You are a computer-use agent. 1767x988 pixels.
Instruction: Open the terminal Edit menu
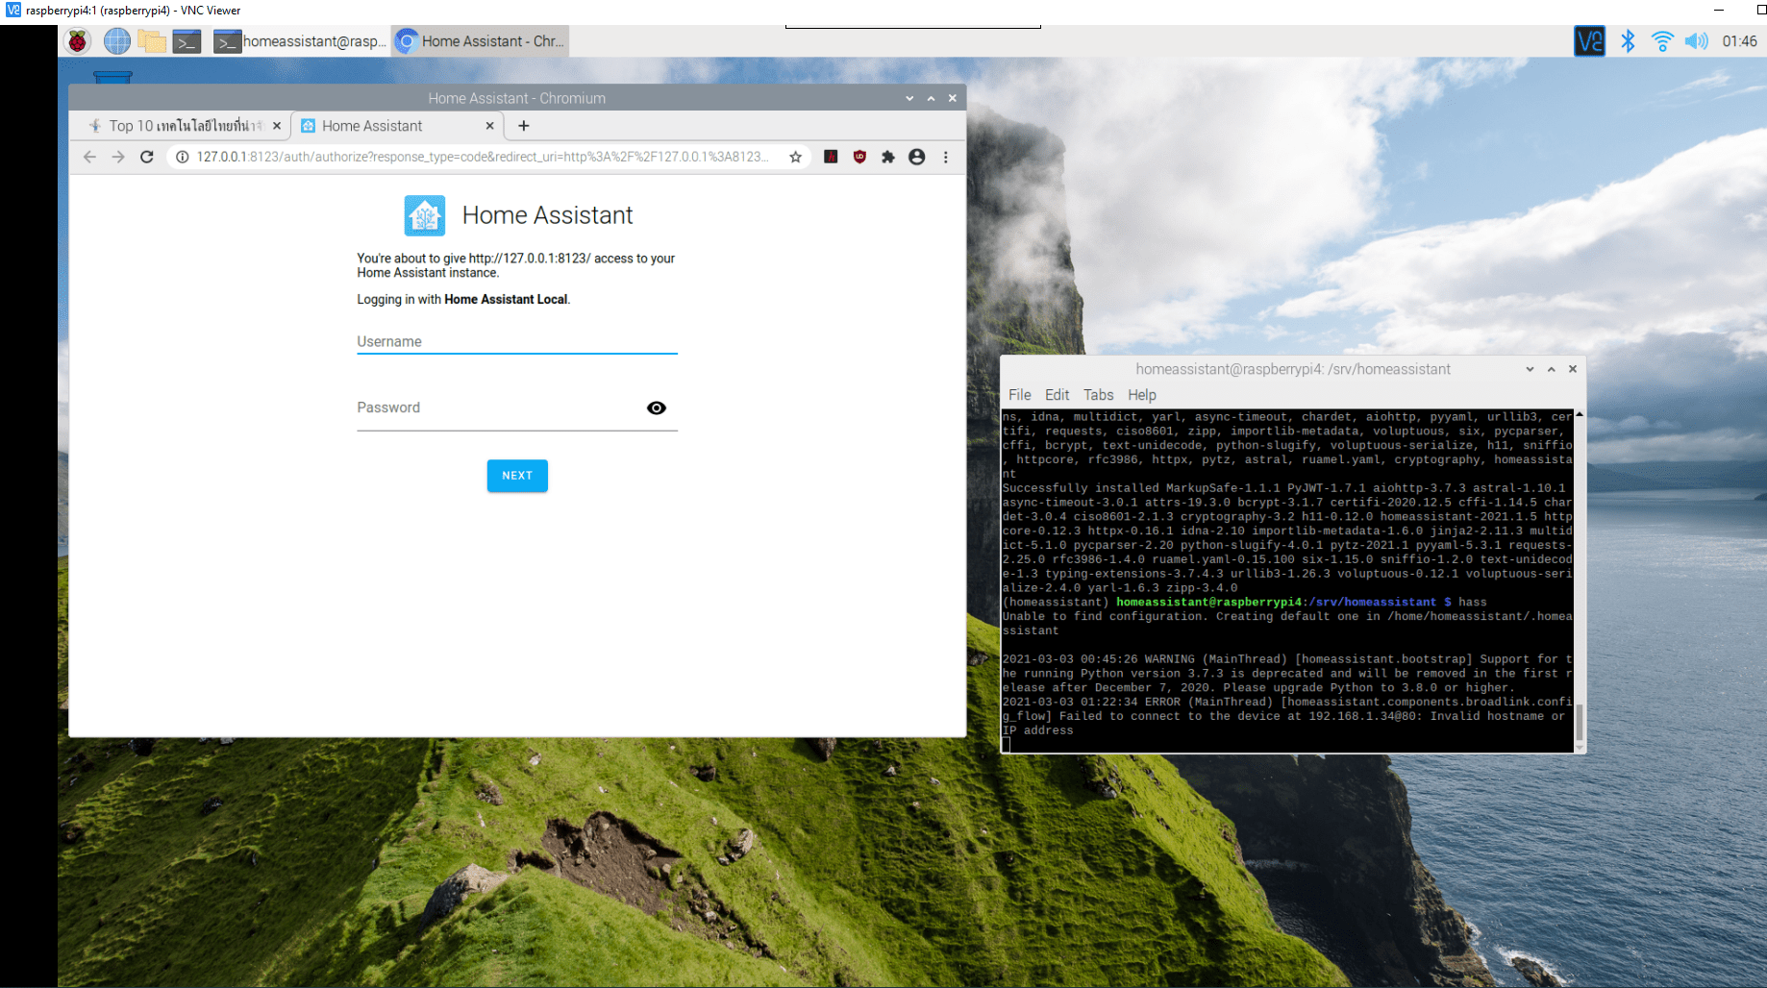click(1057, 395)
